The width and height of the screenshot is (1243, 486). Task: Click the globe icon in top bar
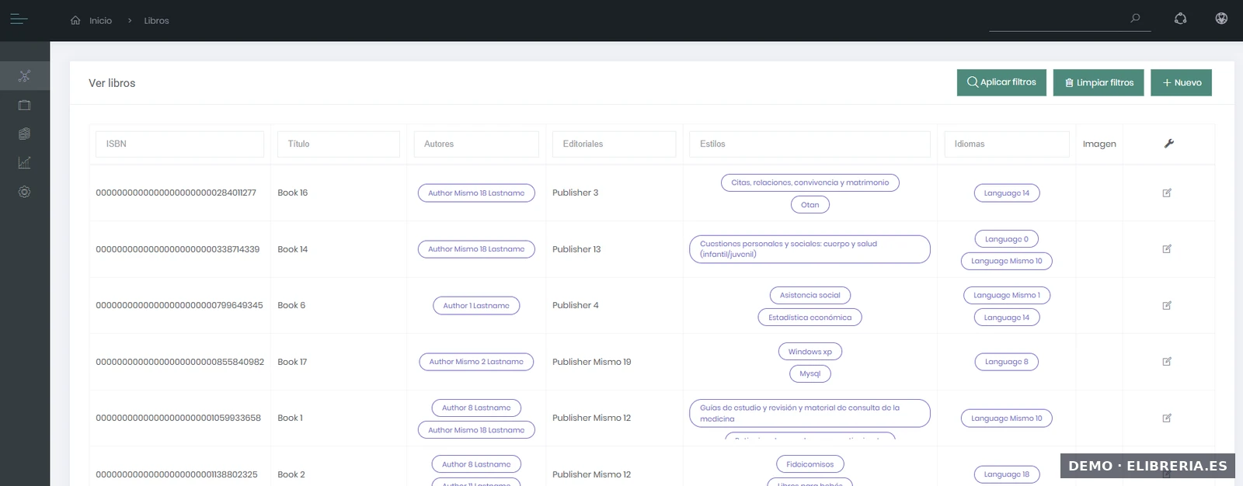point(1221,19)
